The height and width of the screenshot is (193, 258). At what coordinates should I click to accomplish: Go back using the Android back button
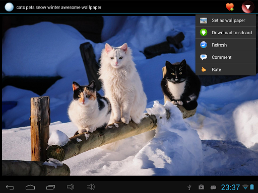coord(10,187)
